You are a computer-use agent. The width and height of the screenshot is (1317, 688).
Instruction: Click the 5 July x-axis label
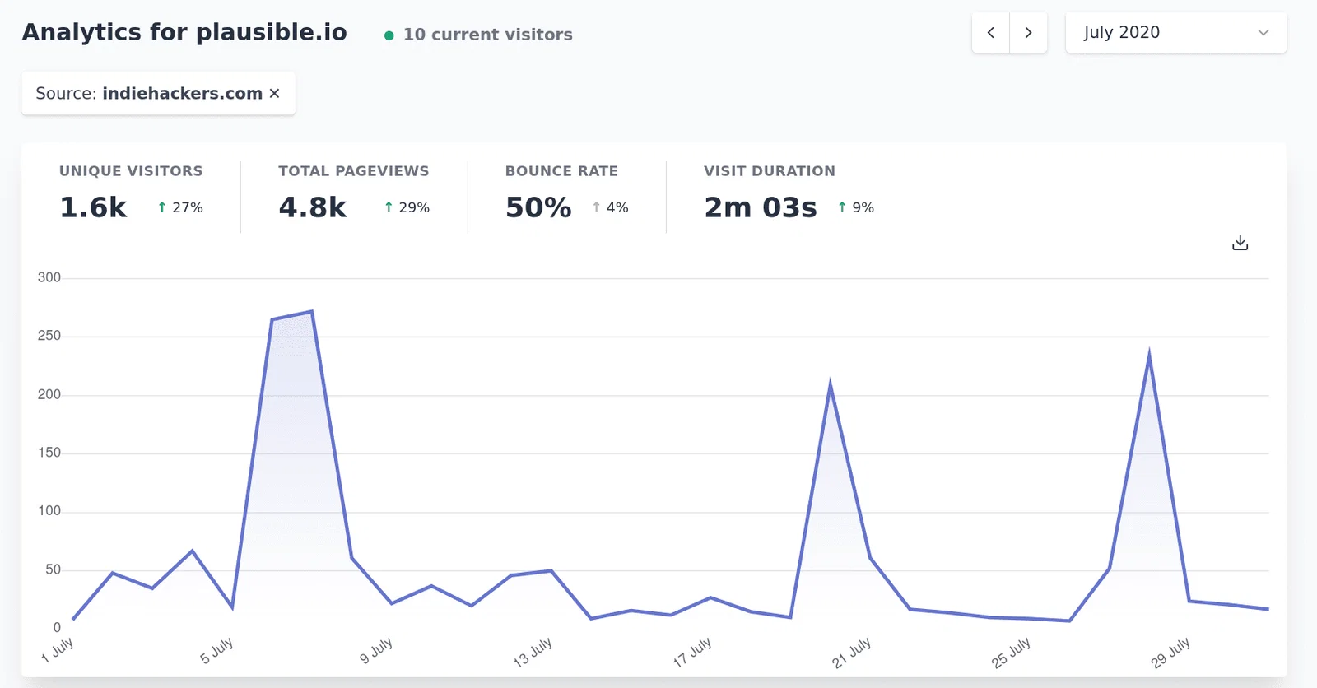click(216, 650)
